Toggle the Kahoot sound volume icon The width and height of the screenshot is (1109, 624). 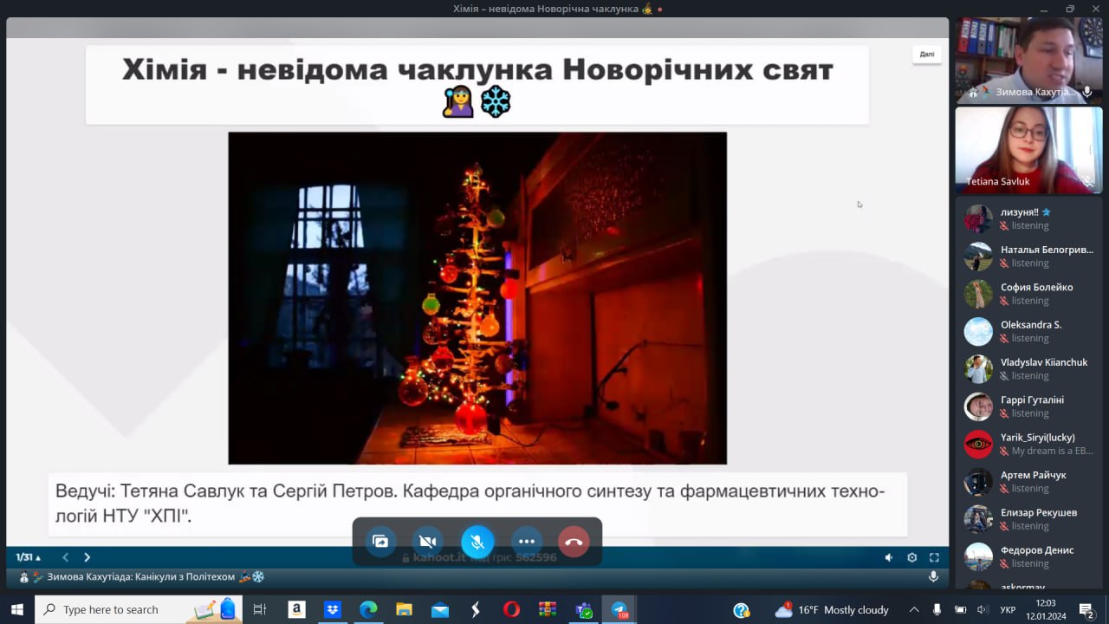coord(888,557)
